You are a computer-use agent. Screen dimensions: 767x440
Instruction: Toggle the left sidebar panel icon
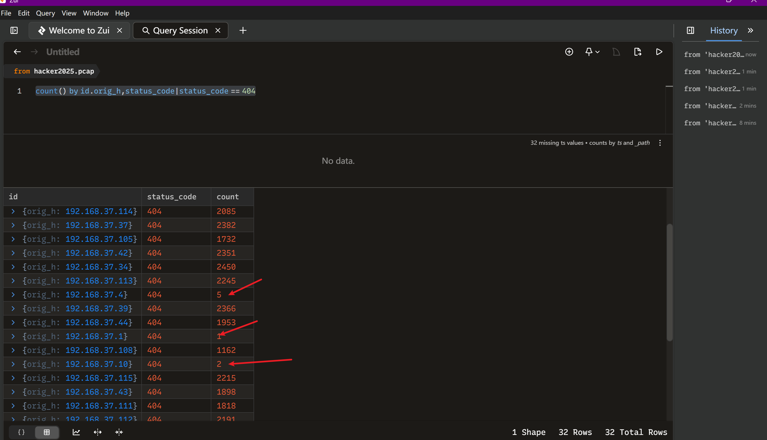point(14,30)
